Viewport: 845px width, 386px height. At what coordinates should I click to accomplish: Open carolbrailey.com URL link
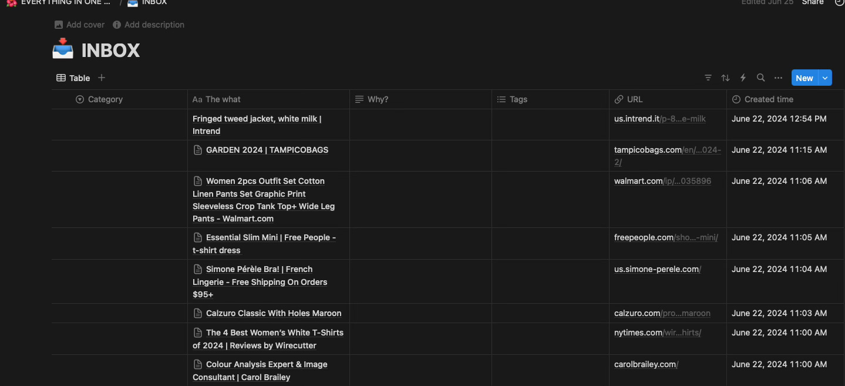(647, 364)
